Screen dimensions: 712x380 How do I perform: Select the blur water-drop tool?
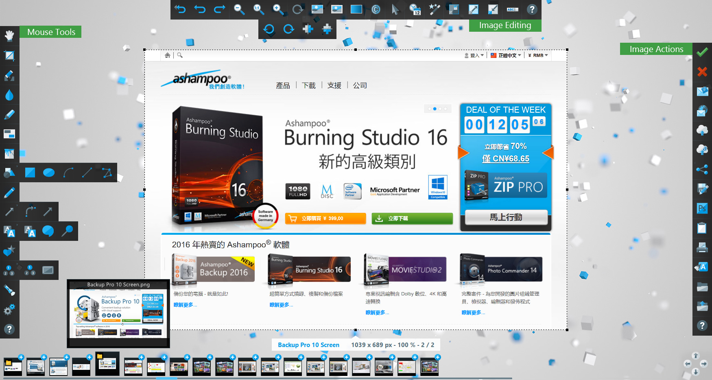click(9, 95)
